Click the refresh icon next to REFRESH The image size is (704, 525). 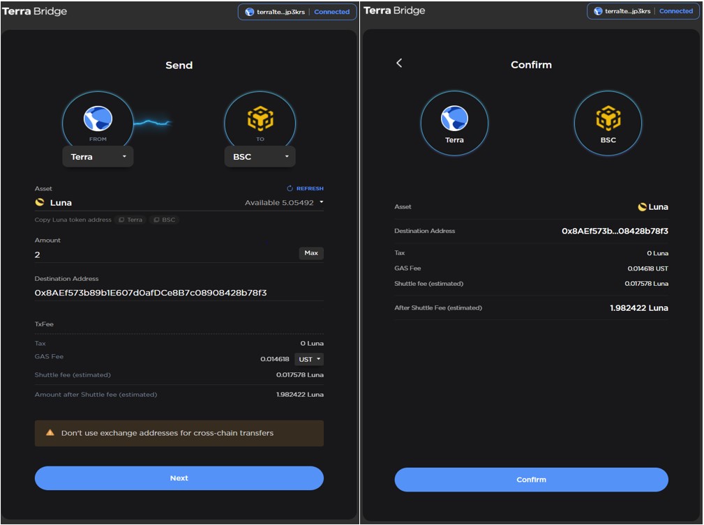coord(289,188)
